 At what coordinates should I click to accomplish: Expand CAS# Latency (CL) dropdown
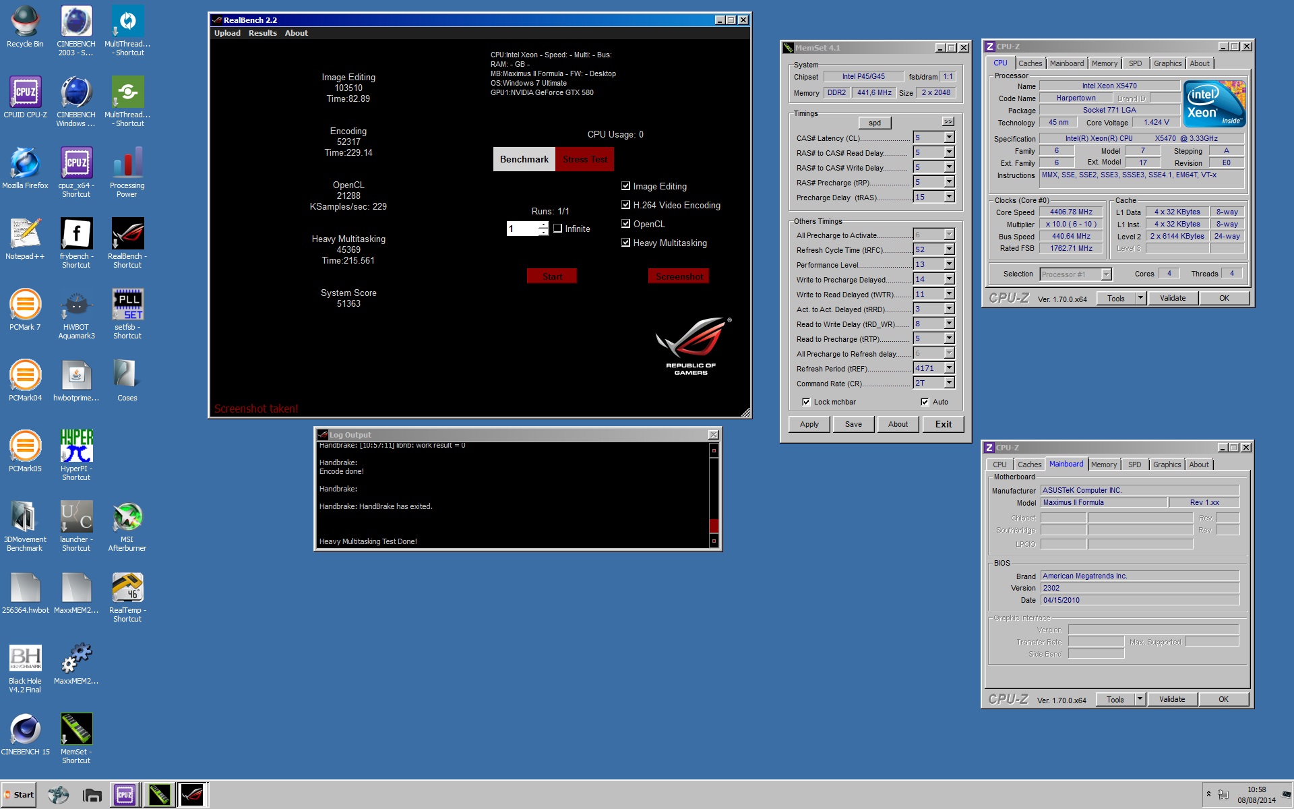coord(949,138)
